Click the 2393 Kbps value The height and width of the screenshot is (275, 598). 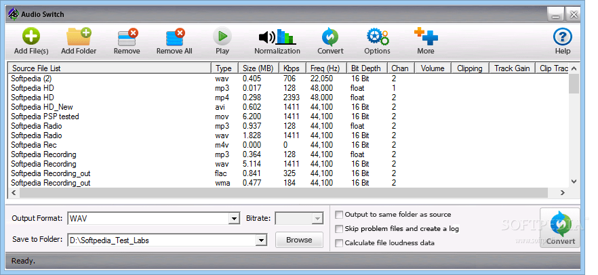click(292, 98)
